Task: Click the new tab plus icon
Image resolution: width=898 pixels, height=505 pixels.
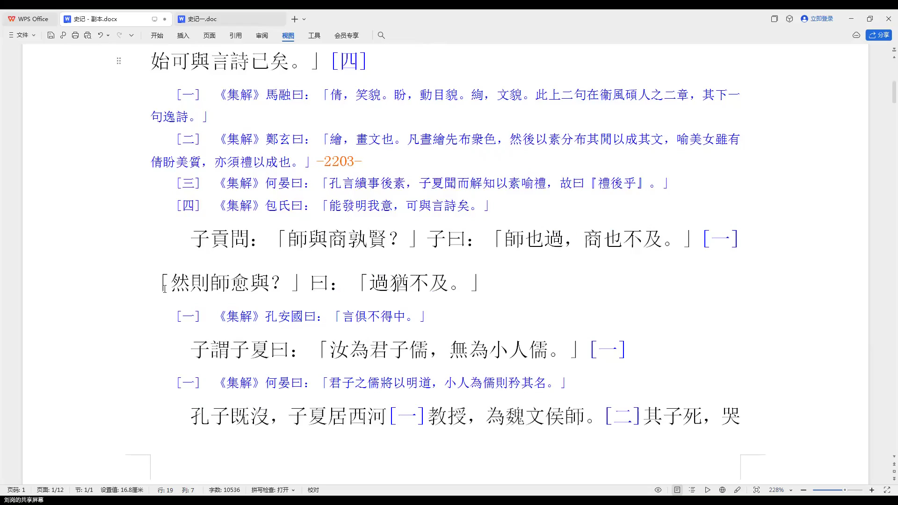Action: 294,19
